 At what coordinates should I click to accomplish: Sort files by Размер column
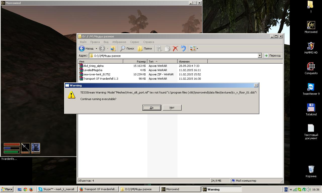[x=135, y=61]
